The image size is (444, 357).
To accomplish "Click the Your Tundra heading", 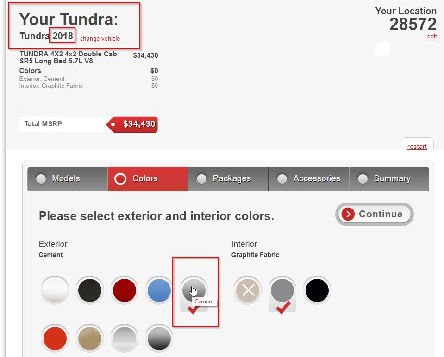I will click(x=69, y=19).
